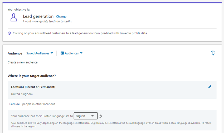Click the Your objective is label
This screenshot has height=133, width=224.
pyautogui.click(x=19, y=10)
